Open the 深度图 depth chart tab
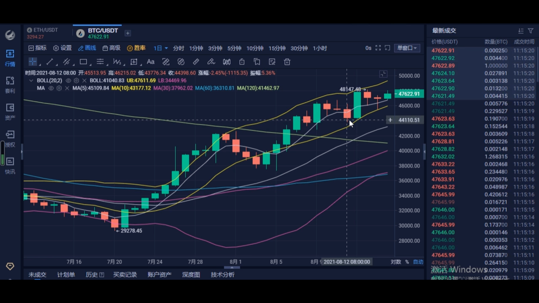Viewport: 539px width, 303px height. tap(191, 275)
